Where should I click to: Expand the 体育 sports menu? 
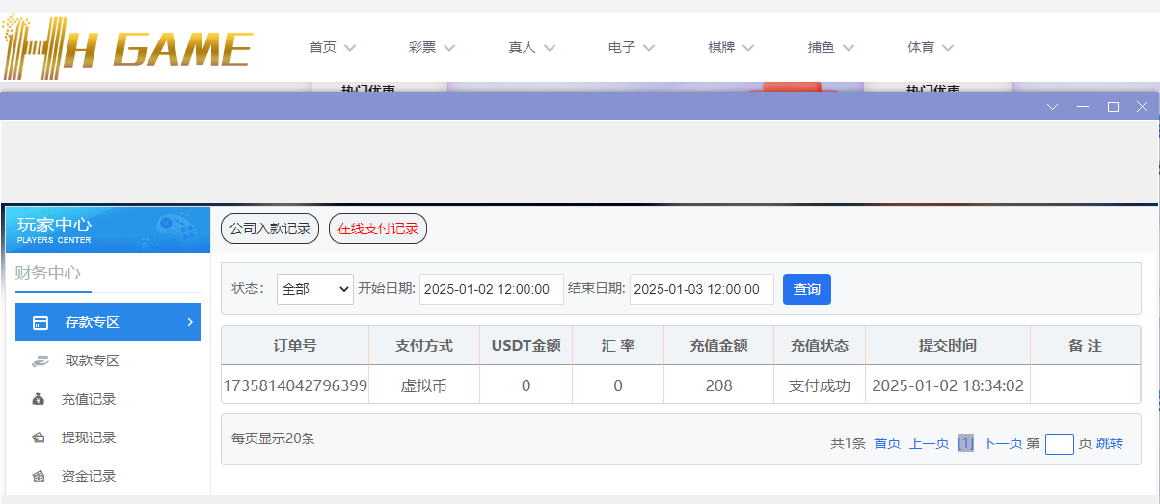coord(931,47)
